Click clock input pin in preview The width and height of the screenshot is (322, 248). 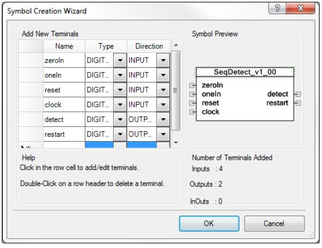[x=192, y=112]
